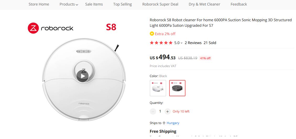Expand the 5.0 rating breakdown chevron
Viewport: 296px width, 139px height.
tap(182, 43)
